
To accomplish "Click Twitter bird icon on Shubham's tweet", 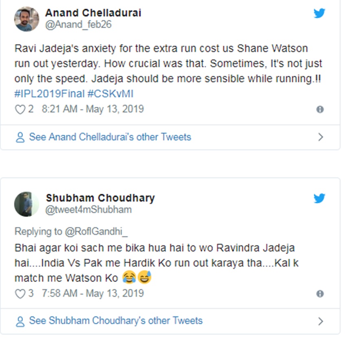I will point(320,198).
